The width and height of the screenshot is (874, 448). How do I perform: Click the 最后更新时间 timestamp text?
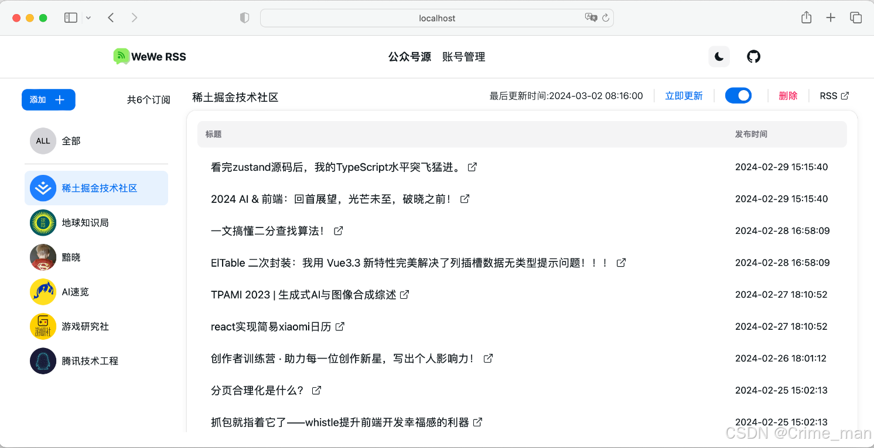coord(566,96)
